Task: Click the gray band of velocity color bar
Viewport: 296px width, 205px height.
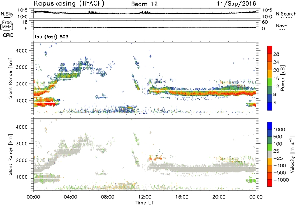Action: (x=270, y=154)
